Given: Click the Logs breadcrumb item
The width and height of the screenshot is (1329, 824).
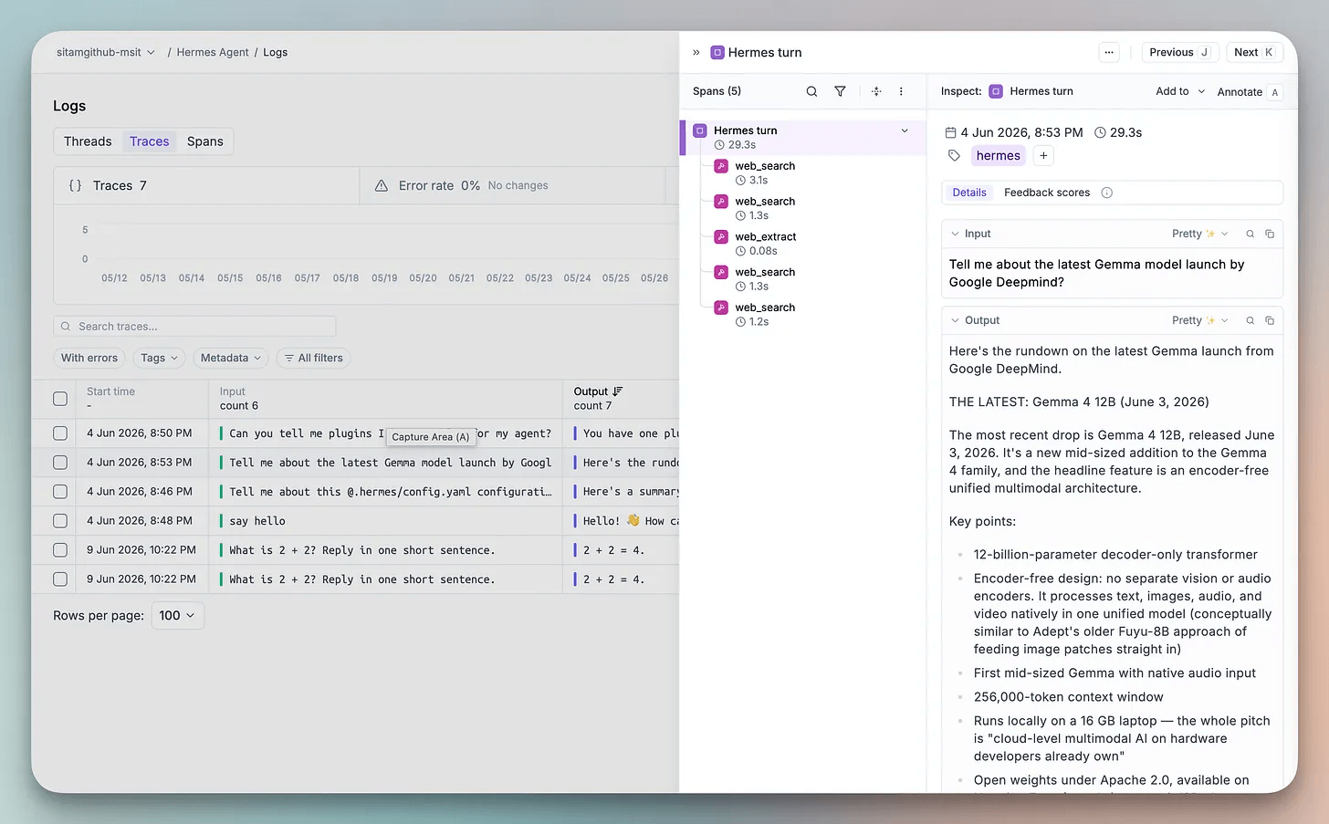Looking at the screenshot, I should [276, 53].
